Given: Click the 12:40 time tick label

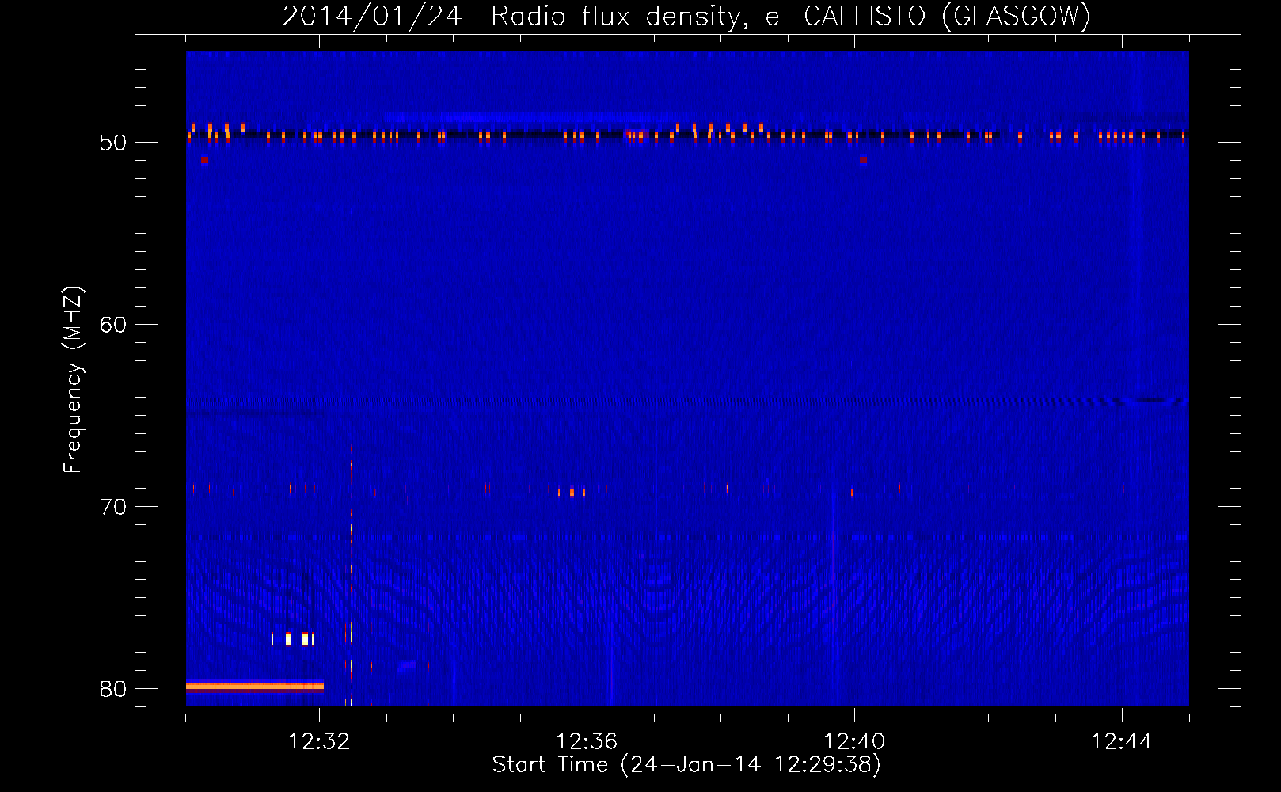Looking at the screenshot, I should coord(854,742).
